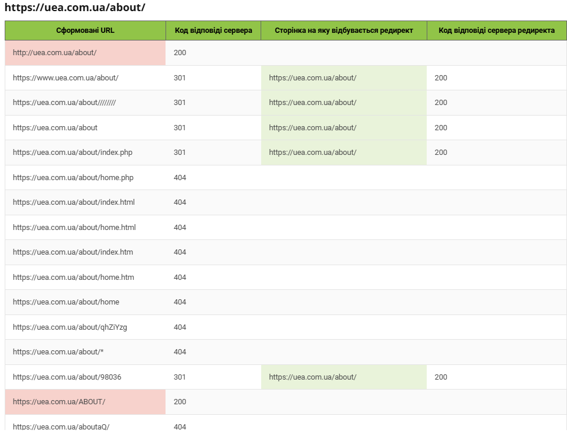Select the 301 status code for index.php row
Image resolution: width=567 pixels, height=433 pixels.
pos(180,153)
